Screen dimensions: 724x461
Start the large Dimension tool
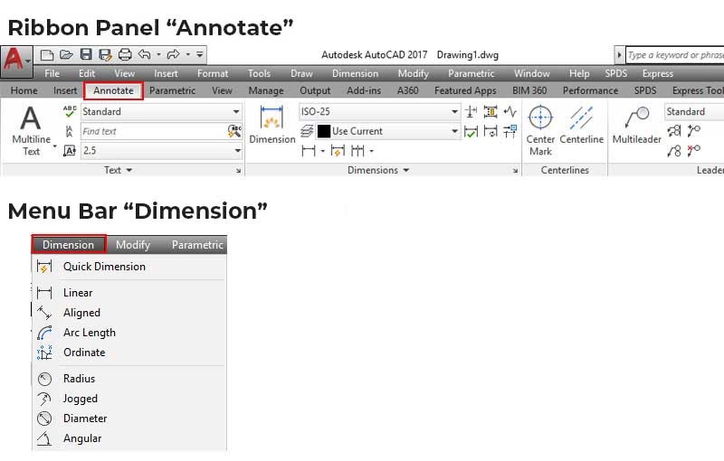pyautogui.click(x=272, y=125)
